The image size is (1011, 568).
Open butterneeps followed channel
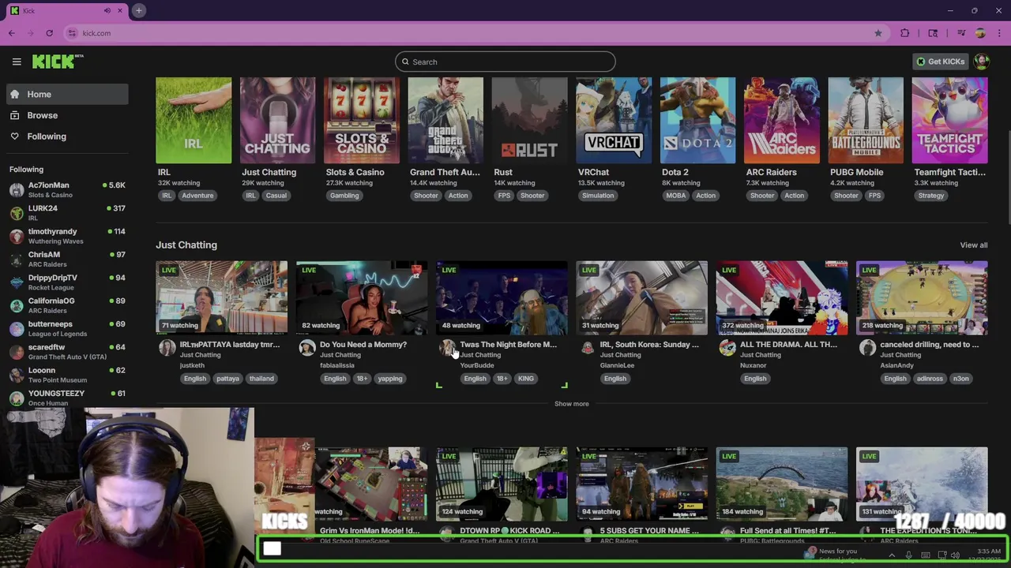(67, 328)
